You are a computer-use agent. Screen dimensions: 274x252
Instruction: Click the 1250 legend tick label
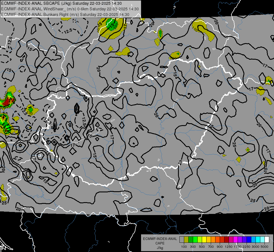click(x=229, y=247)
